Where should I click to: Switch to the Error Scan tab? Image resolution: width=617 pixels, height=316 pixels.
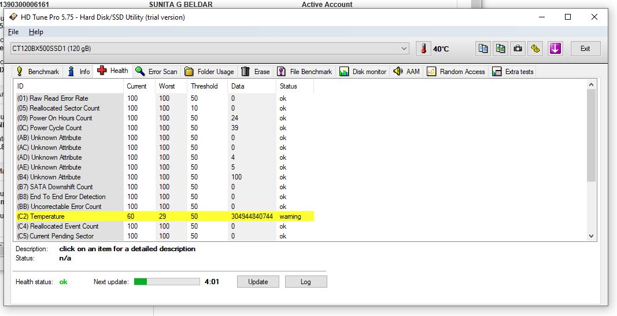tap(156, 71)
